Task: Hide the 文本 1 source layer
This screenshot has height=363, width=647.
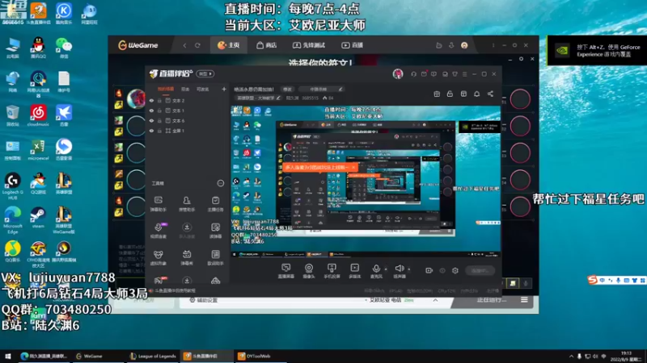Action: [151, 111]
